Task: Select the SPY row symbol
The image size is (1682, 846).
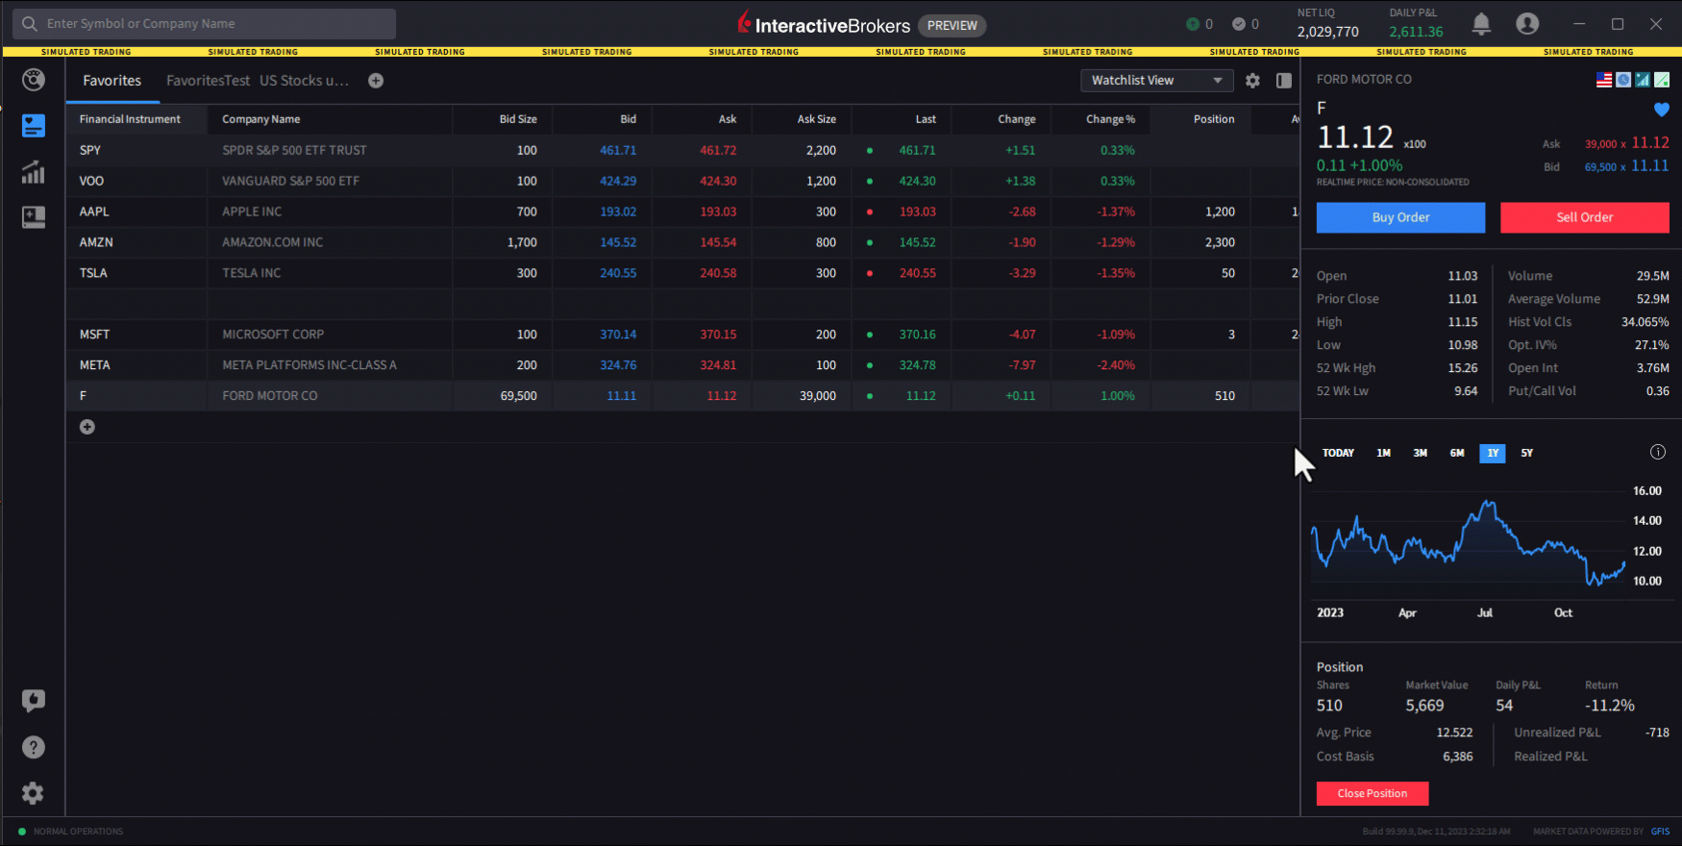Action: (90, 150)
